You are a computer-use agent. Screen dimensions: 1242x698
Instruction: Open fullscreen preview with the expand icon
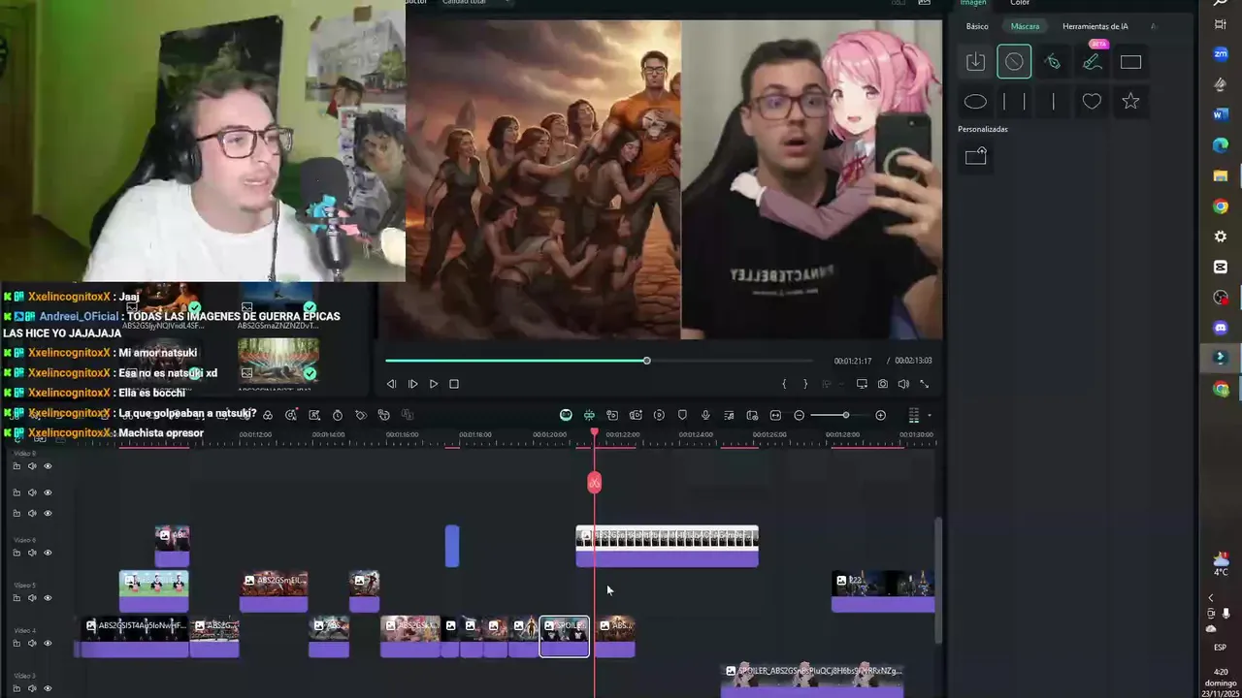click(924, 384)
